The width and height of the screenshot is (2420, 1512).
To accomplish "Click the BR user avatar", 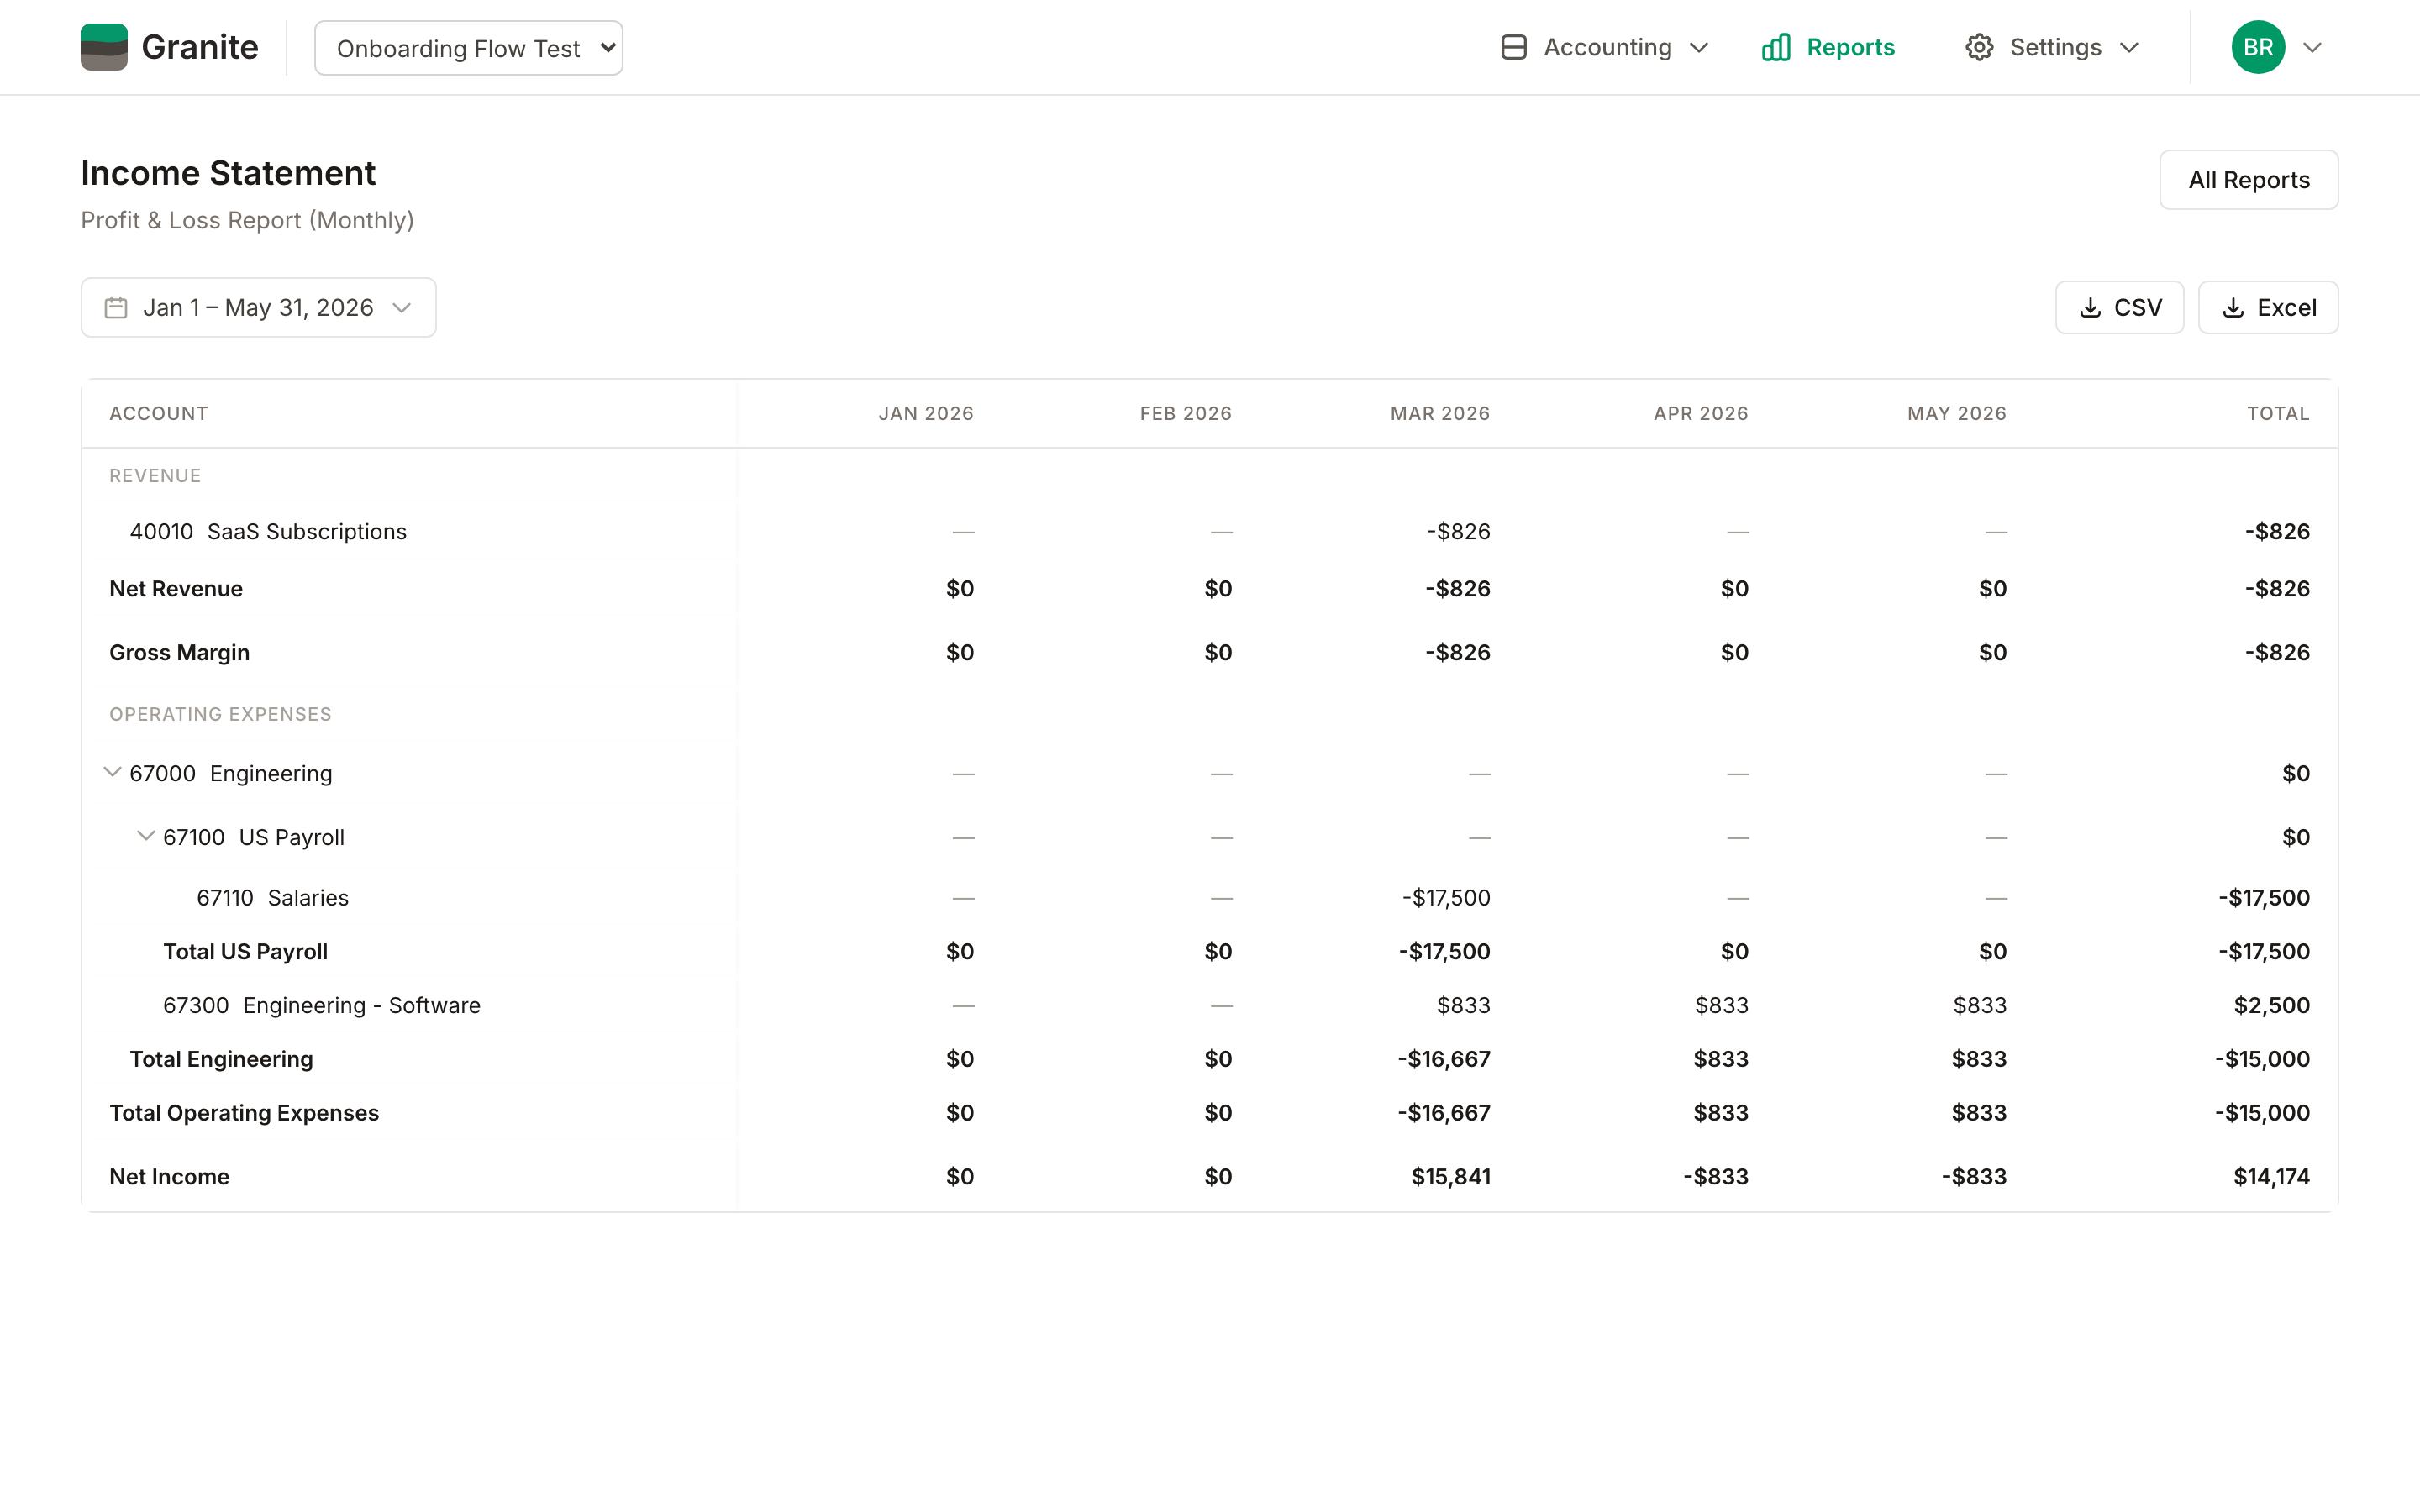I will point(2258,47).
